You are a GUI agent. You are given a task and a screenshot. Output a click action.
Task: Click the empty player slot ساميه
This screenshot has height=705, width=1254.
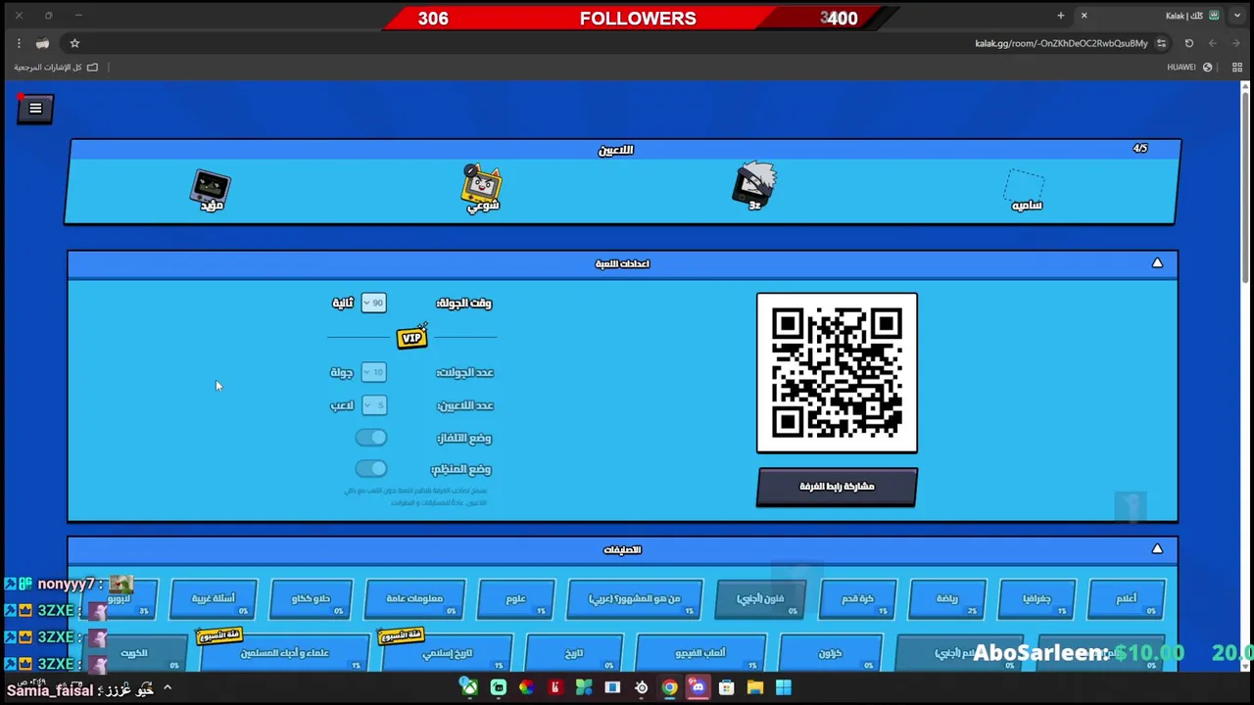(x=1026, y=190)
